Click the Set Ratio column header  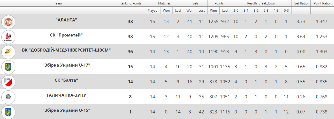point(301,3)
